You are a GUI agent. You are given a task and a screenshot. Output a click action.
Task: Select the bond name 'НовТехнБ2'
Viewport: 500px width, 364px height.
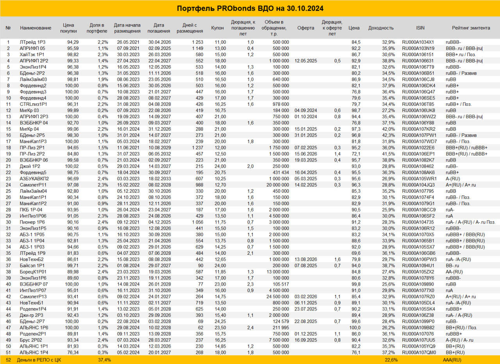(x=32, y=259)
